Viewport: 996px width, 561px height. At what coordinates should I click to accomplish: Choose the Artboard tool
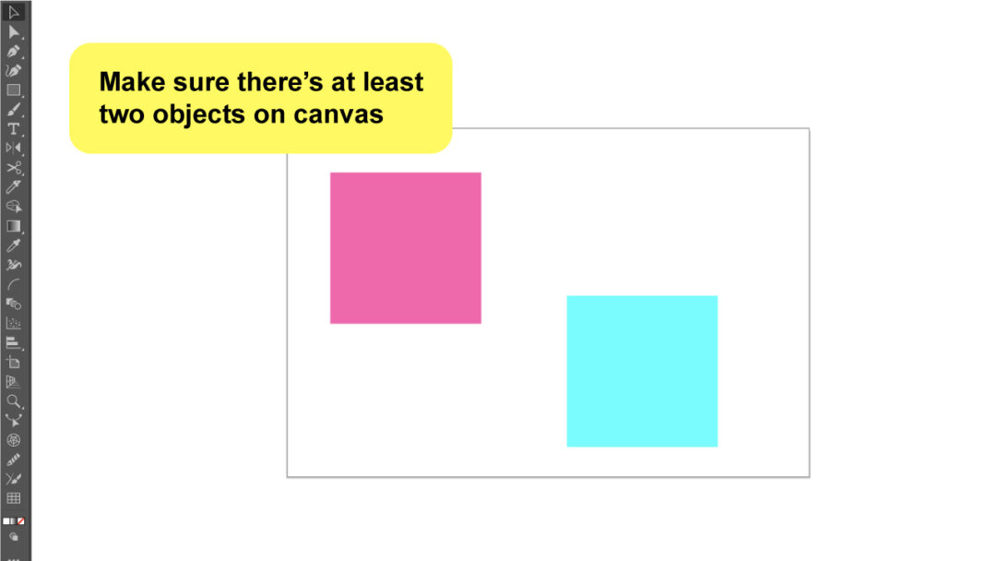(13, 362)
